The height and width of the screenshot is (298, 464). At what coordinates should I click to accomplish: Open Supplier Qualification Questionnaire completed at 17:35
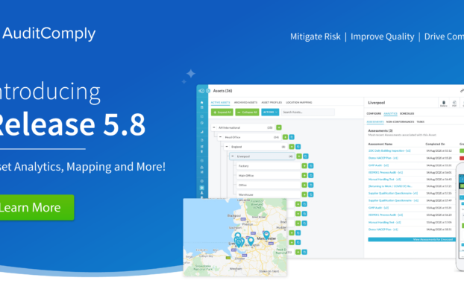click(x=393, y=194)
